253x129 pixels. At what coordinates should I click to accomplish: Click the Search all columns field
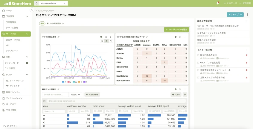click(x=55, y=95)
